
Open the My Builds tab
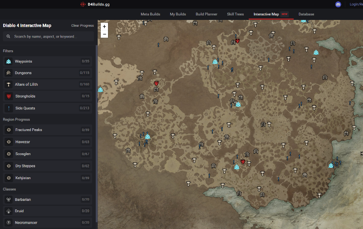click(178, 14)
